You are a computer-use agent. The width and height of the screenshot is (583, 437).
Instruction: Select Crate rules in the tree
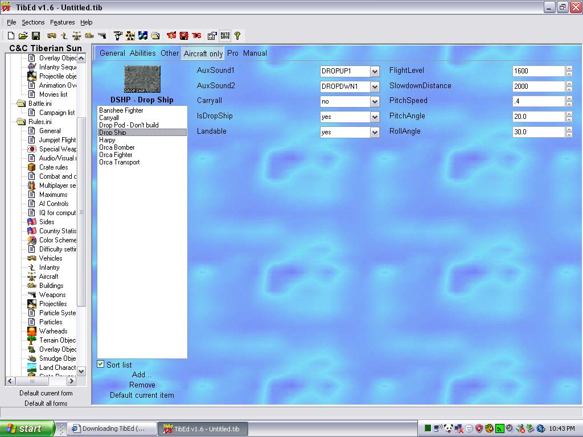point(53,167)
